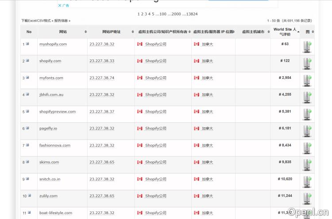332x219 pixels.
Task: Open the shopify.com website link
Action: 50,61
